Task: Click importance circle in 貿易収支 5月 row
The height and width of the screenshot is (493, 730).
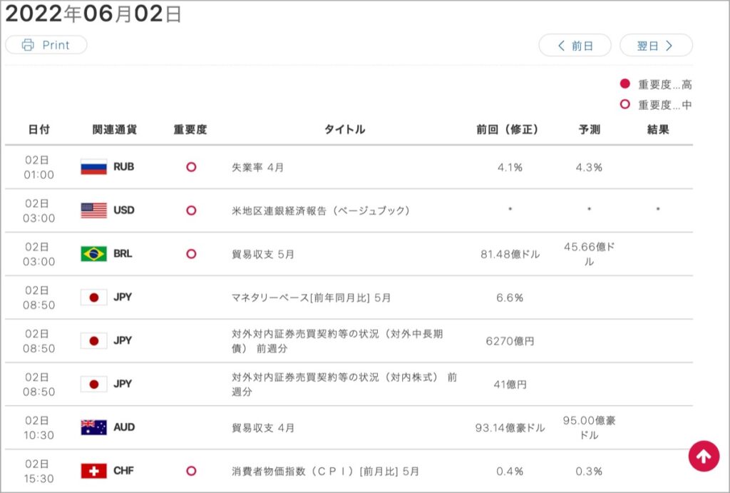Action: coord(191,254)
